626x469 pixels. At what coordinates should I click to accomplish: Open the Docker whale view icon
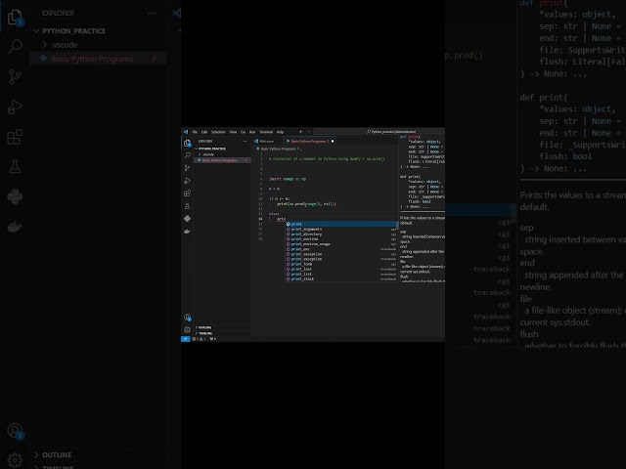coord(187,232)
